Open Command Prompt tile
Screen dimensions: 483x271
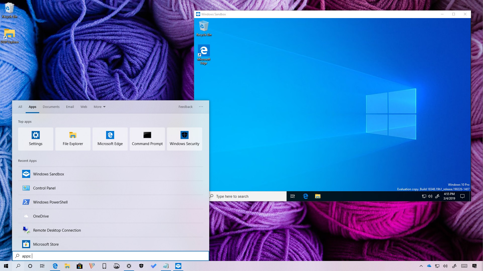[x=147, y=139]
